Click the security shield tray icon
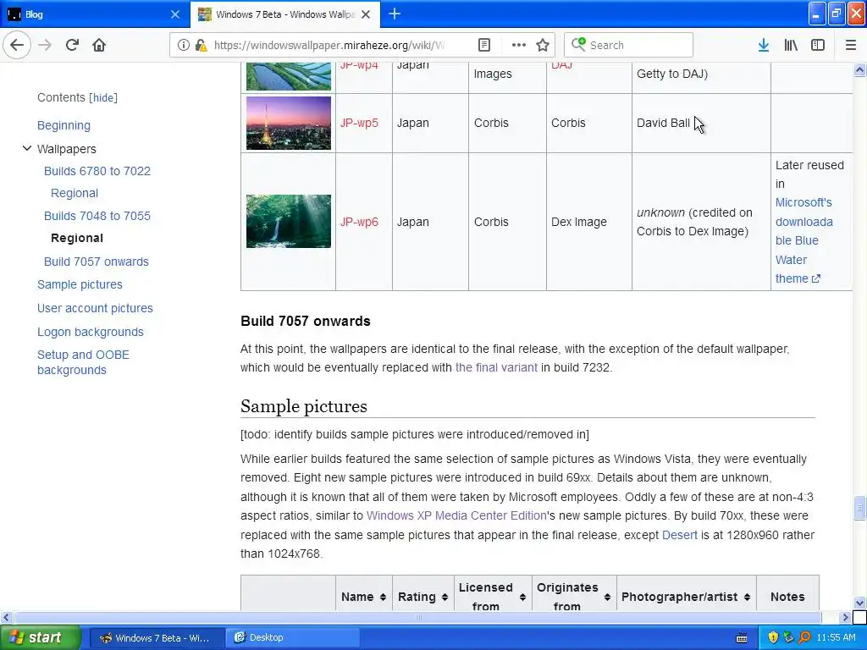Viewport: 867px width, 650px height. tap(772, 638)
